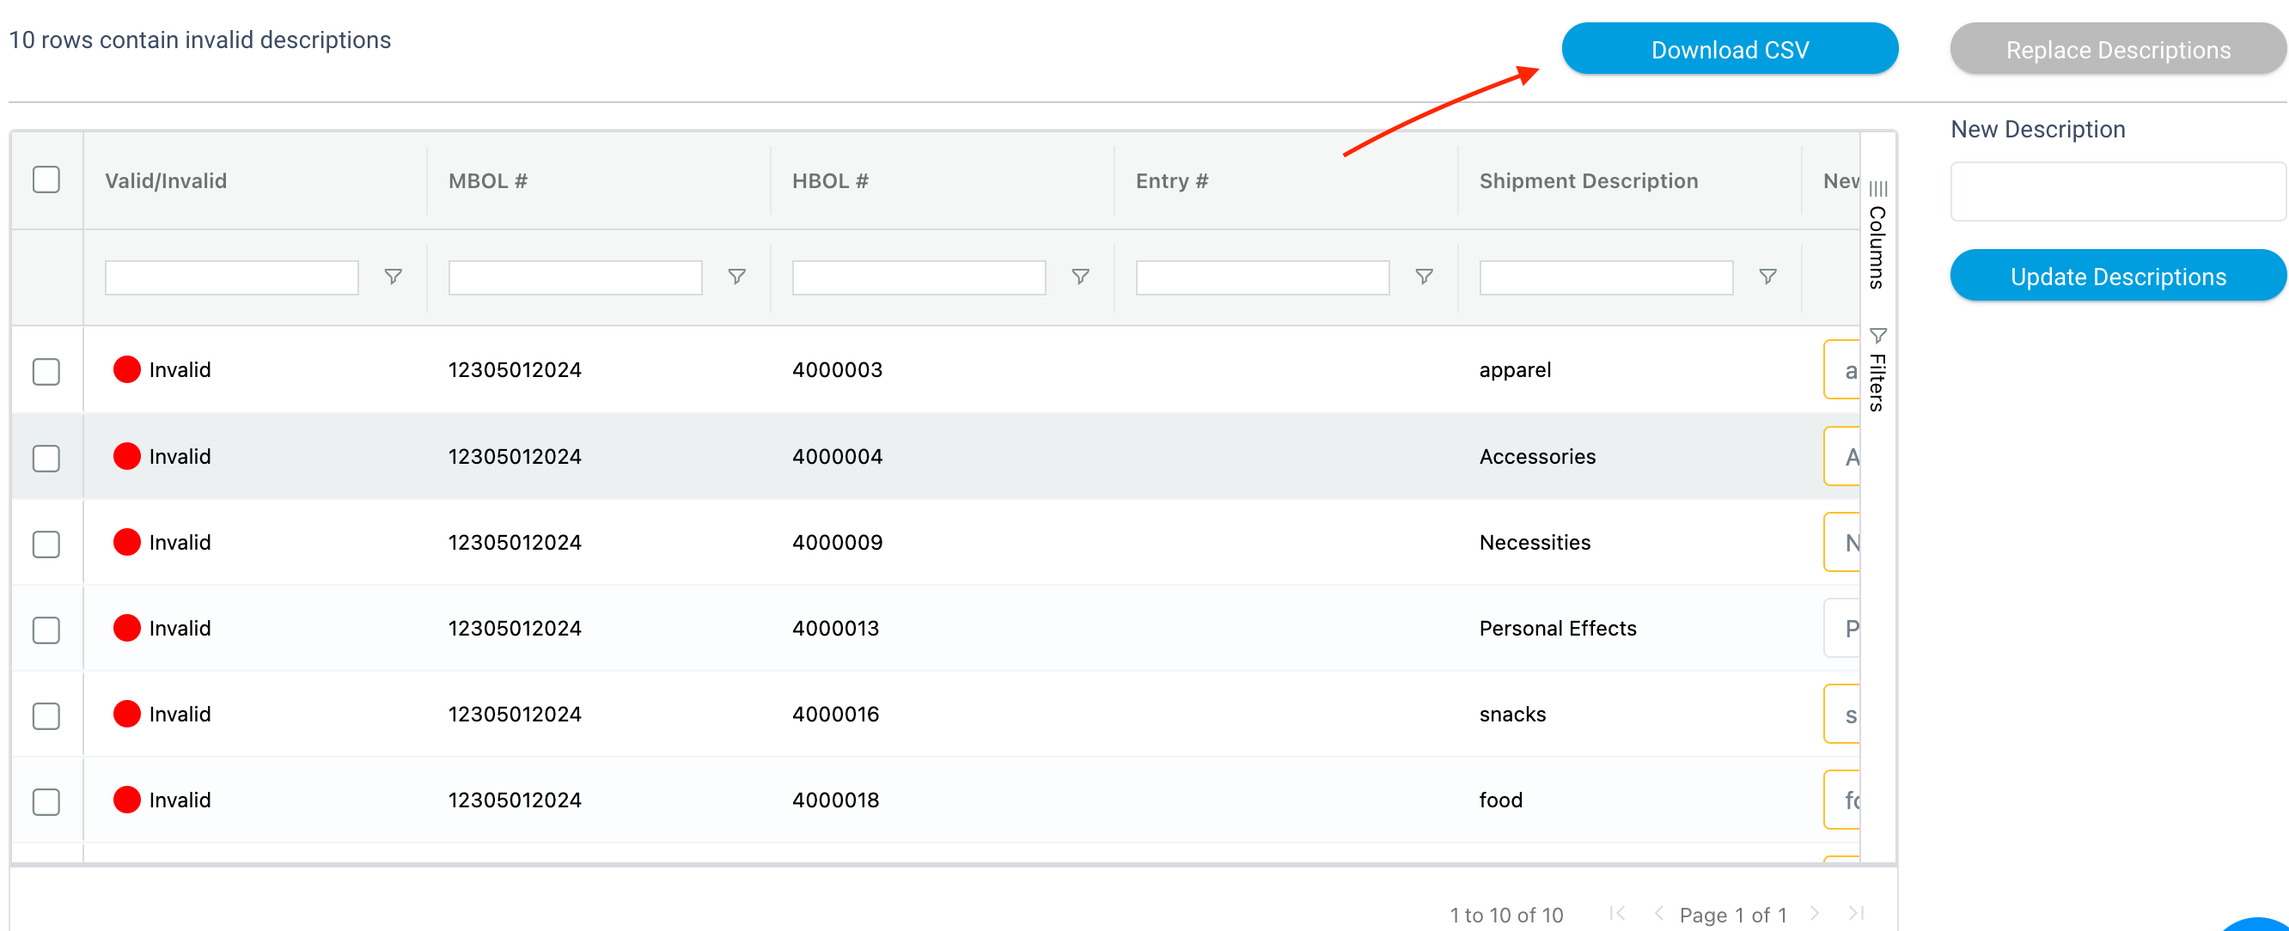2289x931 pixels.
Task: Open filter menu for MBOL # column
Action: pyautogui.click(x=736, y=277)
